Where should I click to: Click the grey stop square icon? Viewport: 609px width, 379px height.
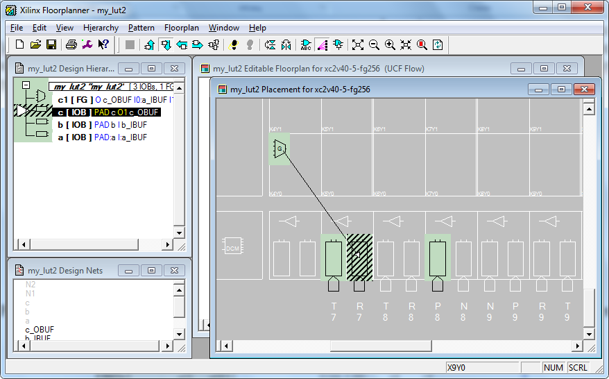(x=130, y=45)
